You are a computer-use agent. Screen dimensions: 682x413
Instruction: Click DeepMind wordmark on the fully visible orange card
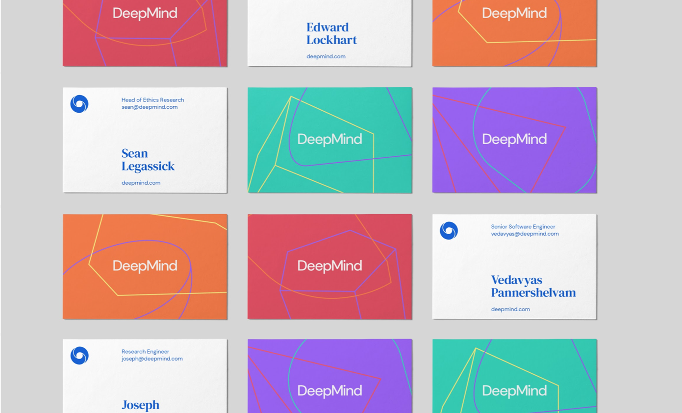[145, 266]
